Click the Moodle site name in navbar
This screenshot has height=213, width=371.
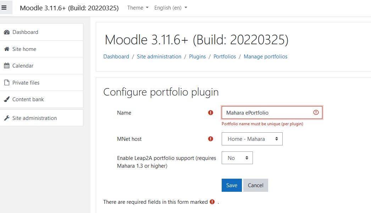tap(69, 8)
